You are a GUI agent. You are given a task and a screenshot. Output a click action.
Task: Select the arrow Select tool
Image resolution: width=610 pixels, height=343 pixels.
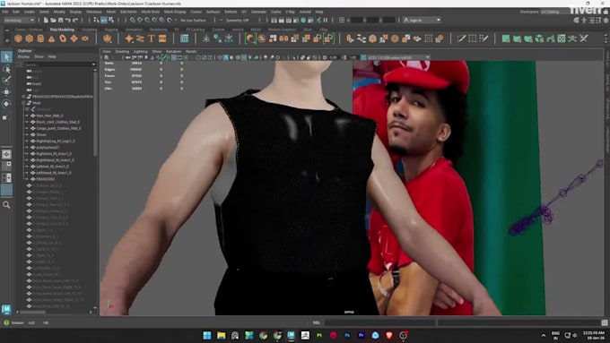pos(6,57)
